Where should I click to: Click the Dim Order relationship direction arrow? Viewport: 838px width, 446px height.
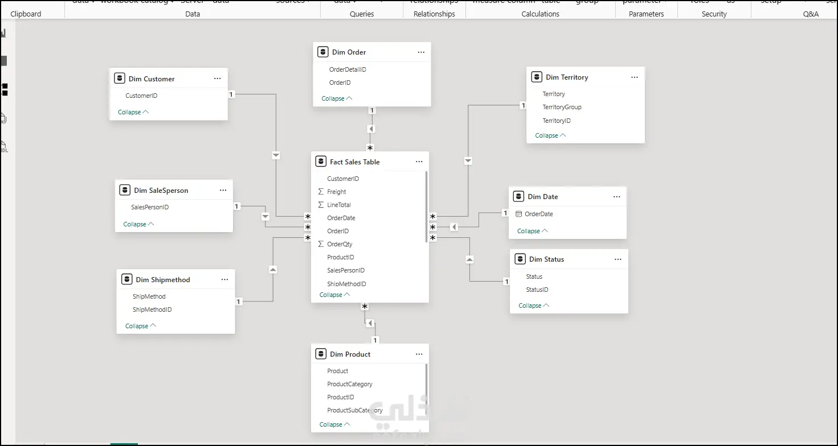point(371,129)
